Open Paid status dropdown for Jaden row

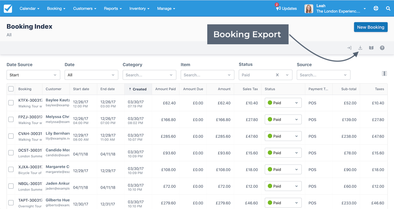pos(283,186)
